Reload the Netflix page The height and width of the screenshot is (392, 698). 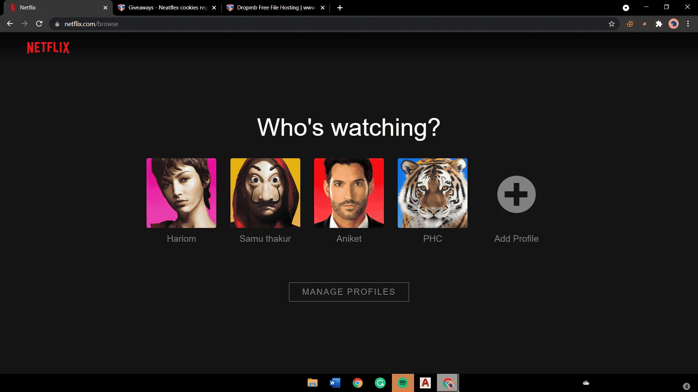click(39, 24)
